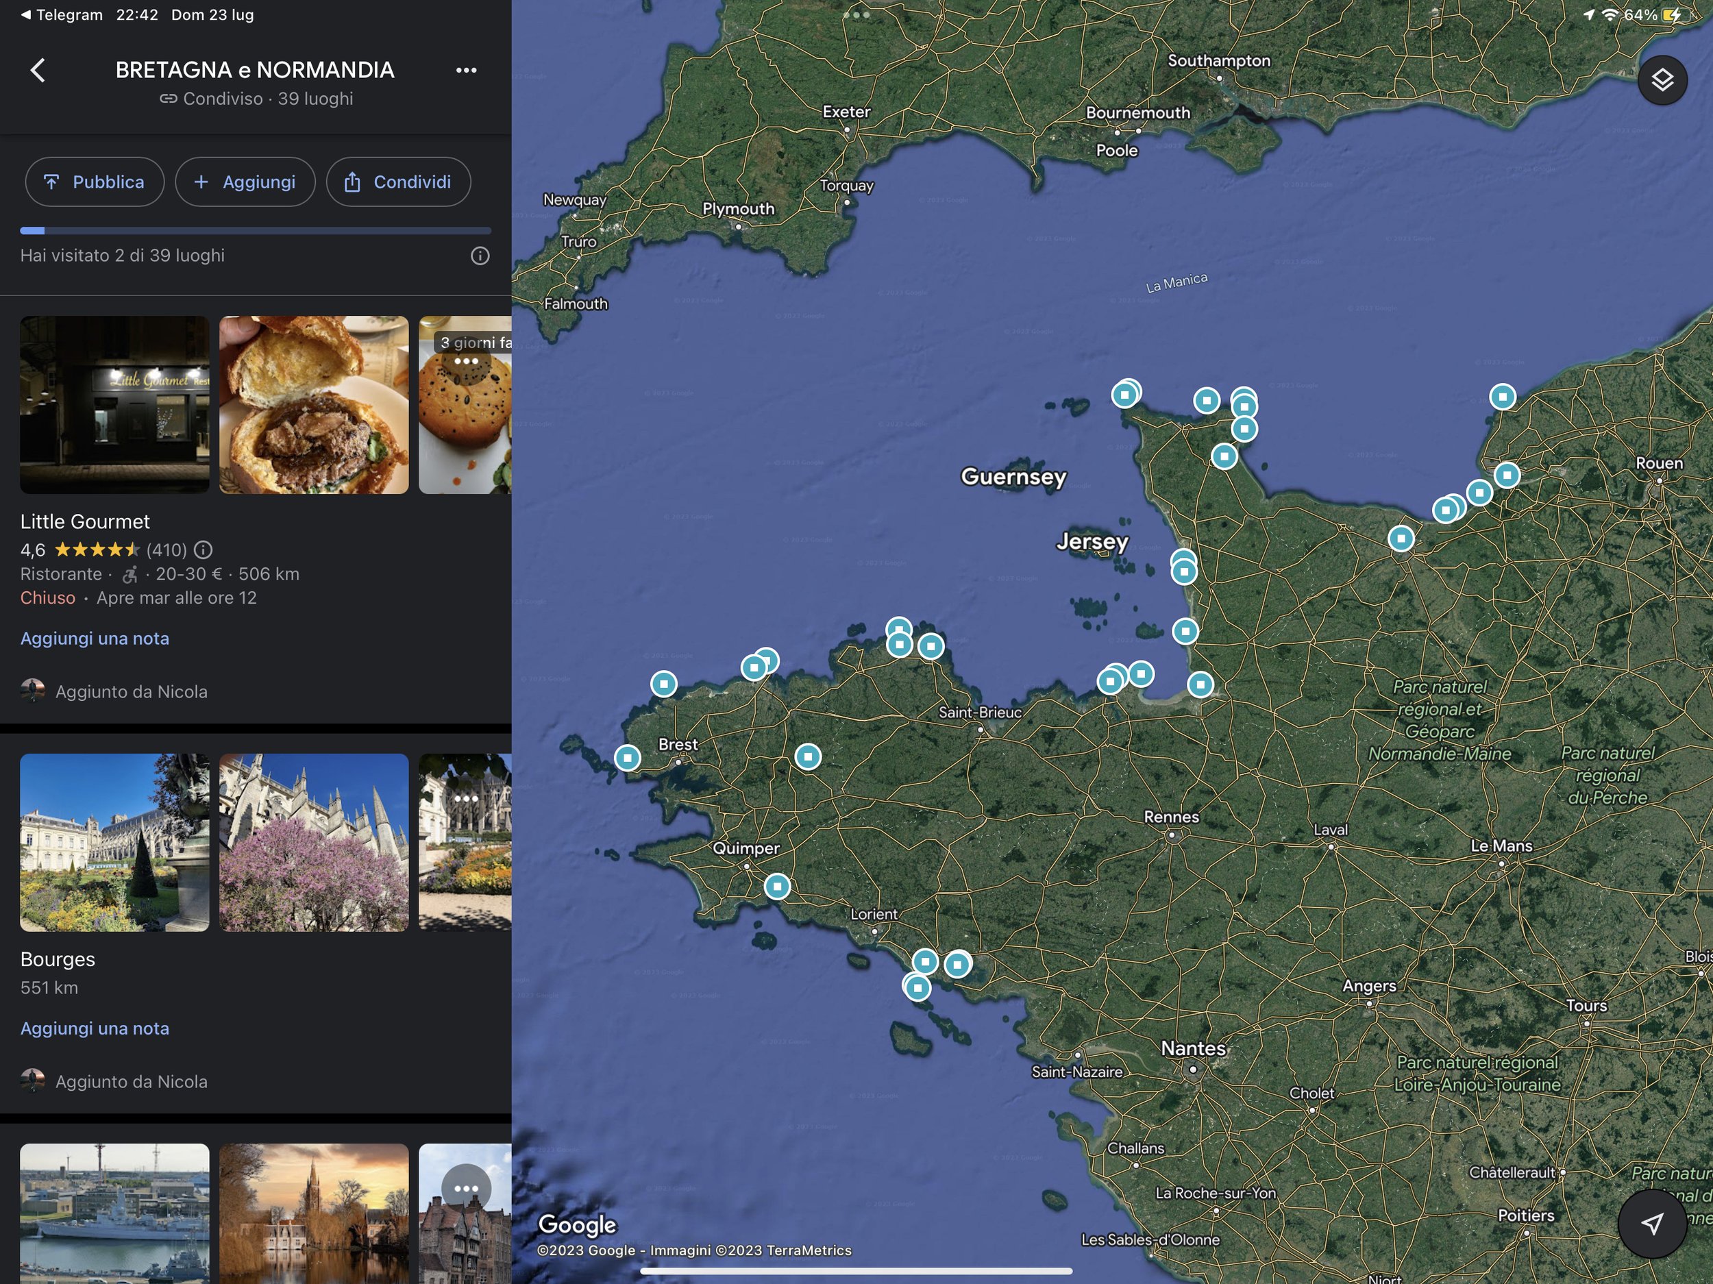Select the pin southeast of Quimper
Image resolution: width=1713 pixels, height=1284 pixels.
(x=777, y=886)
